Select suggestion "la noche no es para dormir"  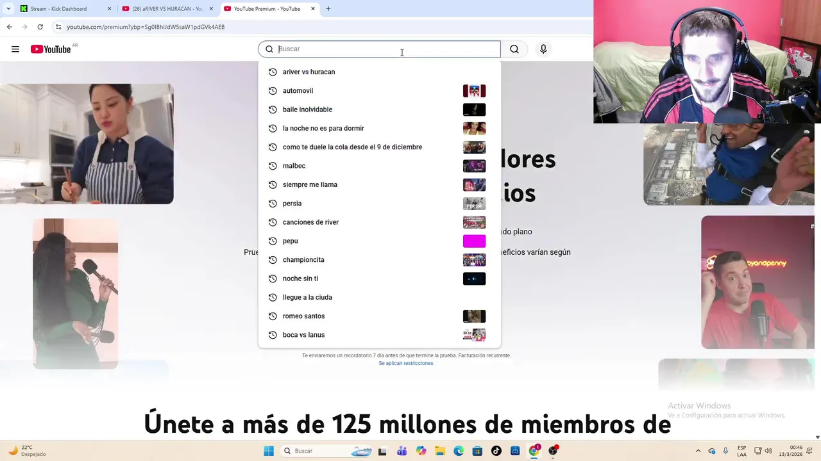(379, 128)
